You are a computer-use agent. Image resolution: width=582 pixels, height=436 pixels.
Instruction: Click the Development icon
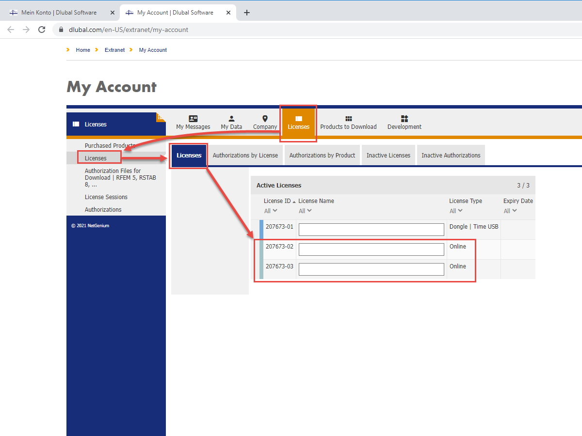pos(404,118)
